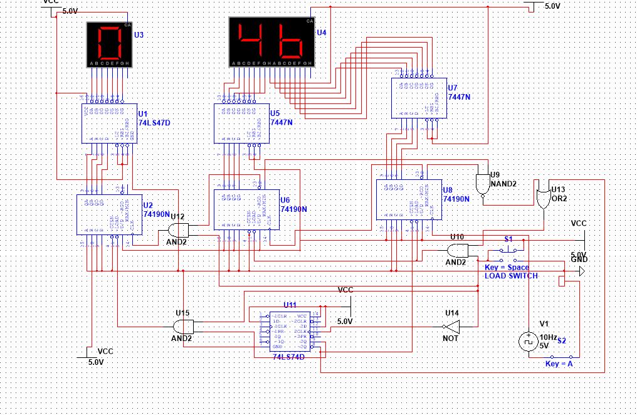
Task: Select the U11 74LS74D flip-flop chip
Action: pyautogui.click(x=290, y=332)
